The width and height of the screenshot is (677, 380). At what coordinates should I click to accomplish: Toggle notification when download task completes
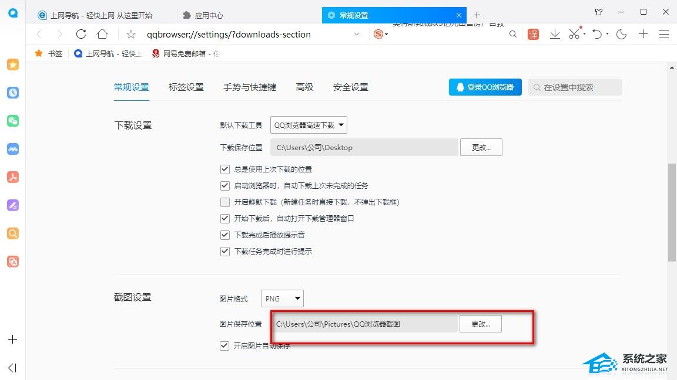tap(224, 251)
